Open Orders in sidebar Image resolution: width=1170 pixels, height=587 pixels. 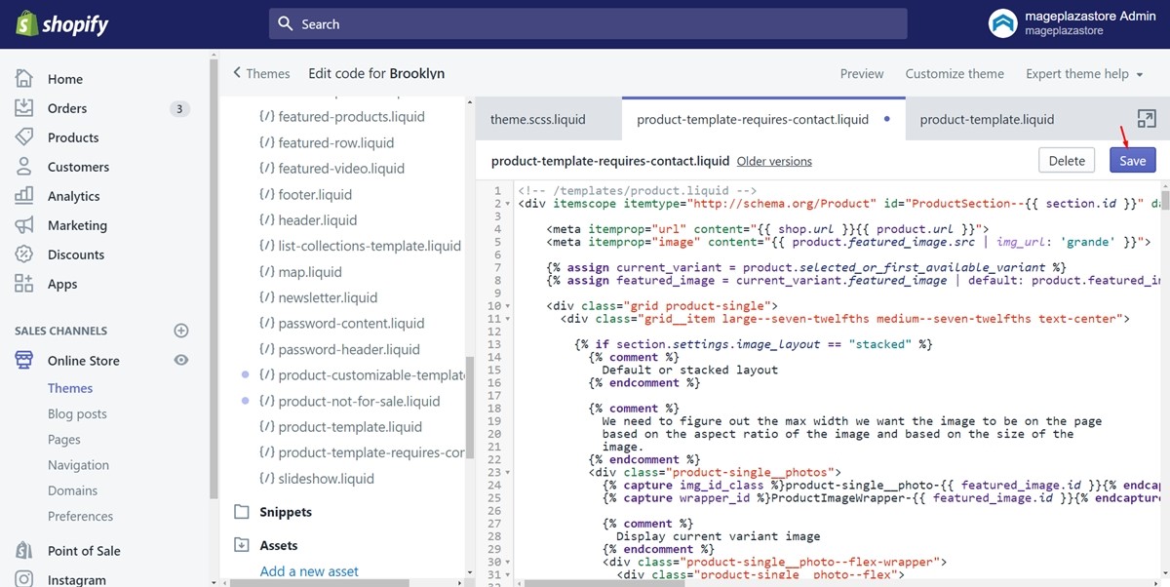(x=67, y=108)
